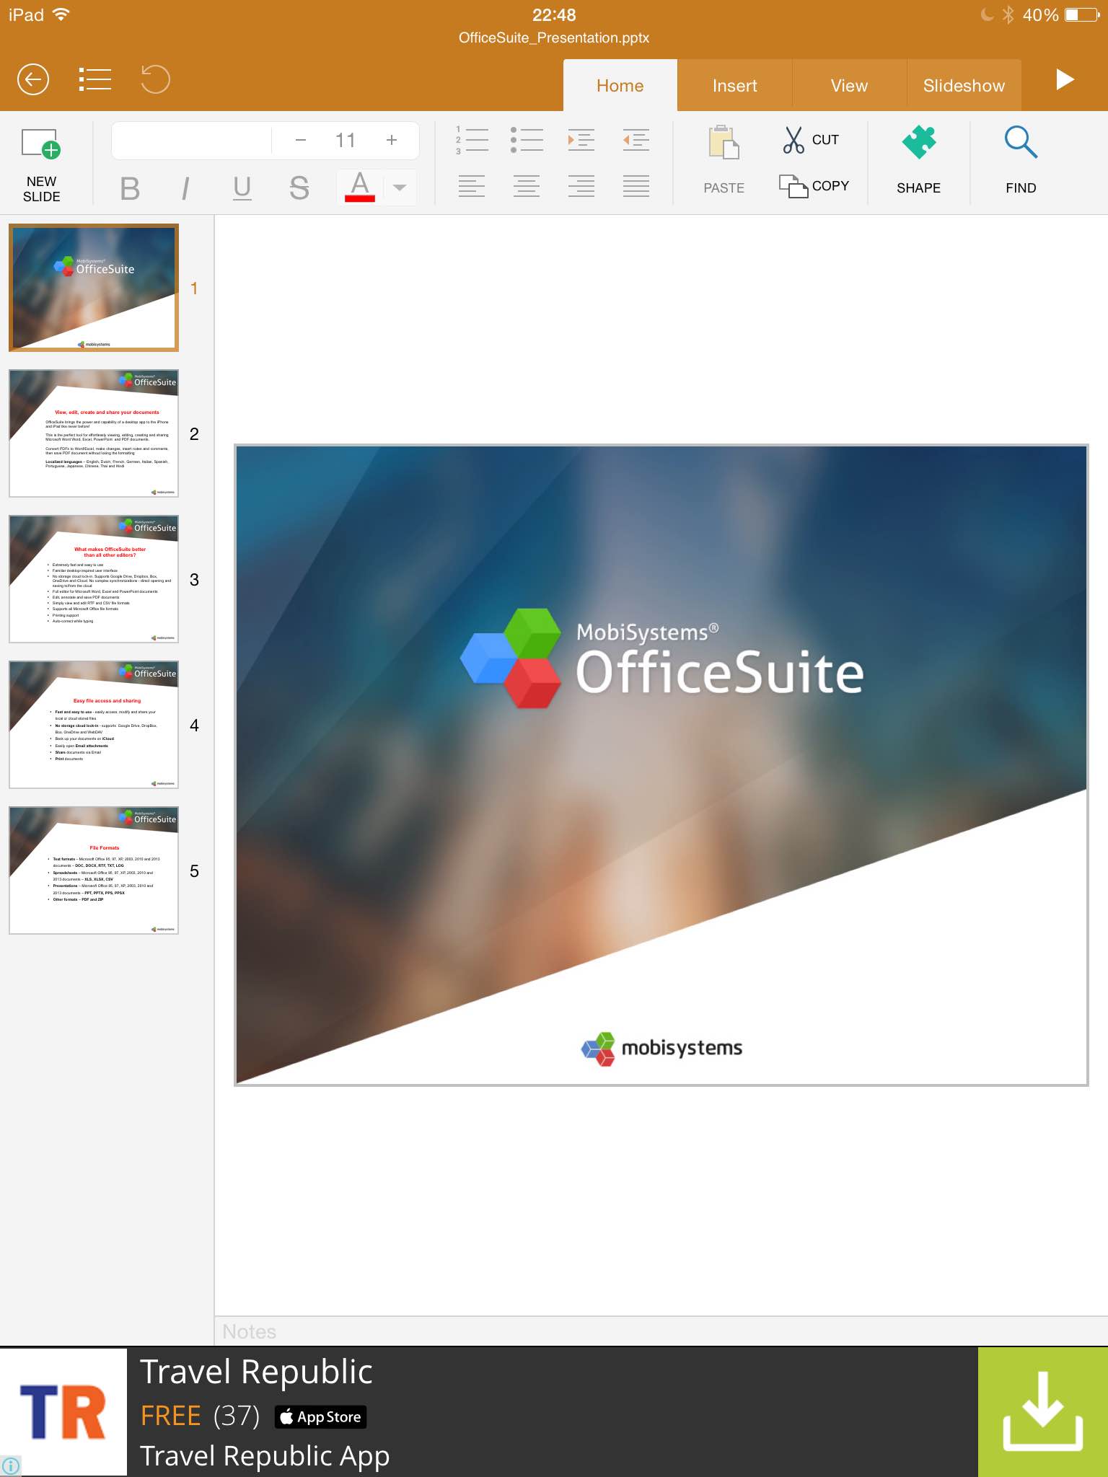Open the Slideshow tab
Viewport: 1108px width, 1477px height.
click(964, 86)
